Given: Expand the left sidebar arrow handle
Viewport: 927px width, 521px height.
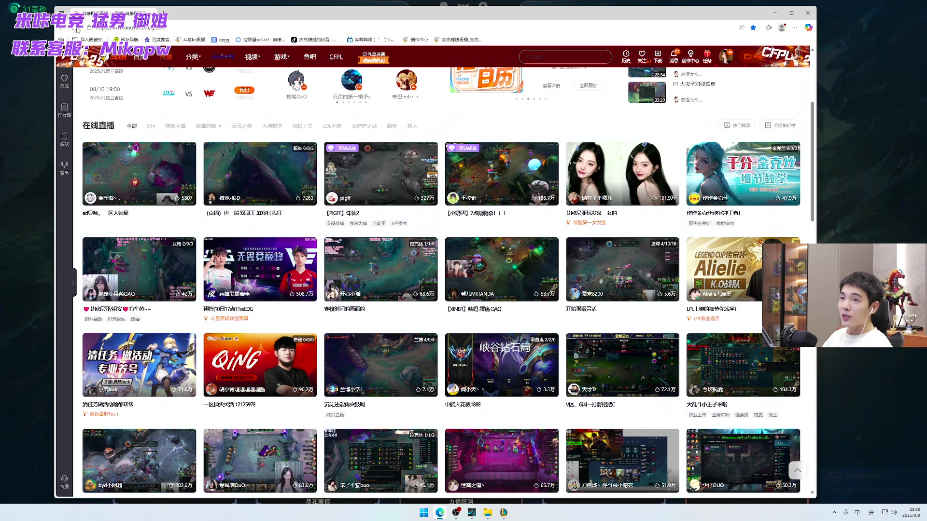Looking at the screenshot, I should coord(73,283).
